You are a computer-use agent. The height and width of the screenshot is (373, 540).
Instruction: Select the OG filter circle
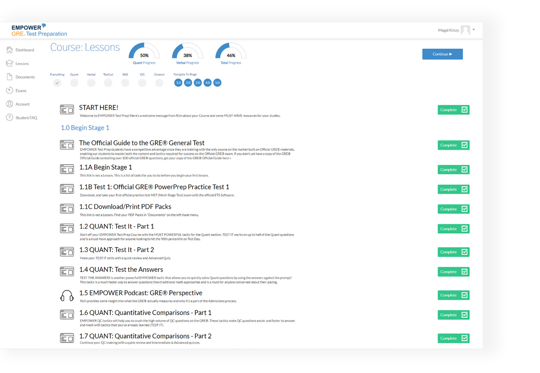(x=142, y=83)
